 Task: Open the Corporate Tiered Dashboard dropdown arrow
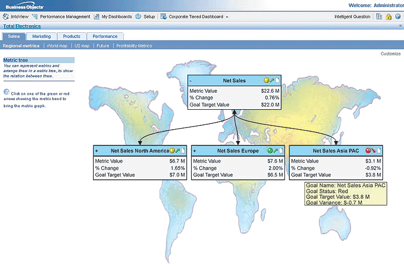coord(227,17)
